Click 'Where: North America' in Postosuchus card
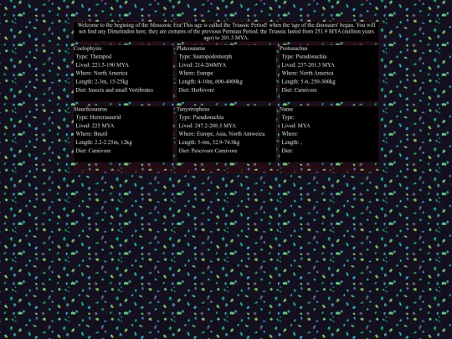This screenshot has width=452, height=339. pos(307,73)
